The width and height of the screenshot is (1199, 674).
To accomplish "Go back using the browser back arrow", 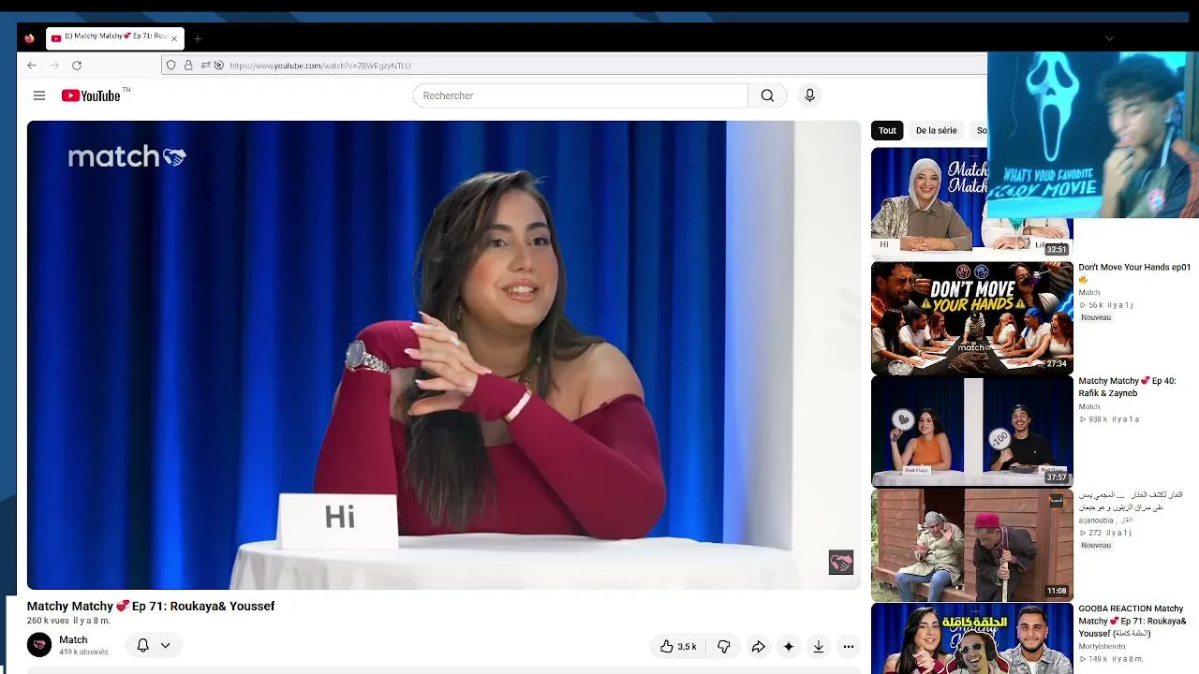I will pos(32,66).
